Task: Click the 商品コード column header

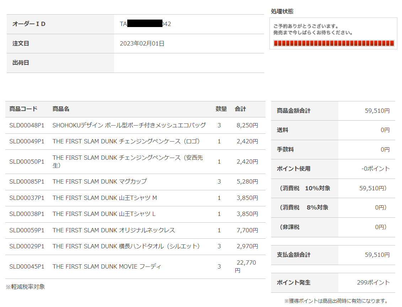Action: (x=23, y=109)
